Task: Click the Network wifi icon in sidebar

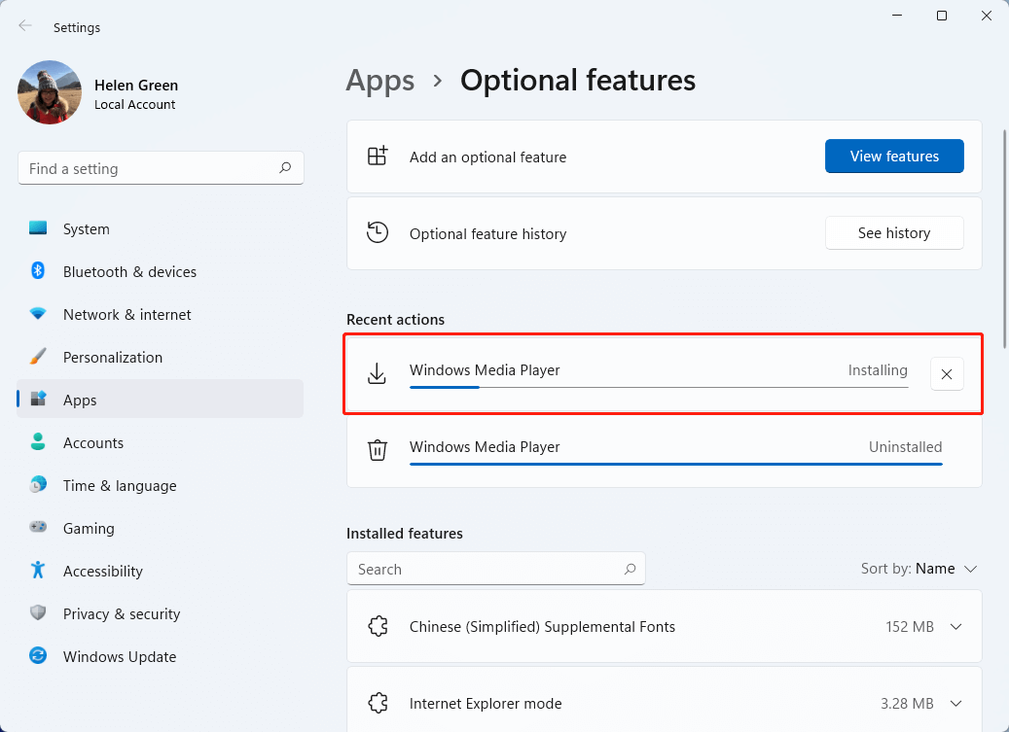Action: 38,314
